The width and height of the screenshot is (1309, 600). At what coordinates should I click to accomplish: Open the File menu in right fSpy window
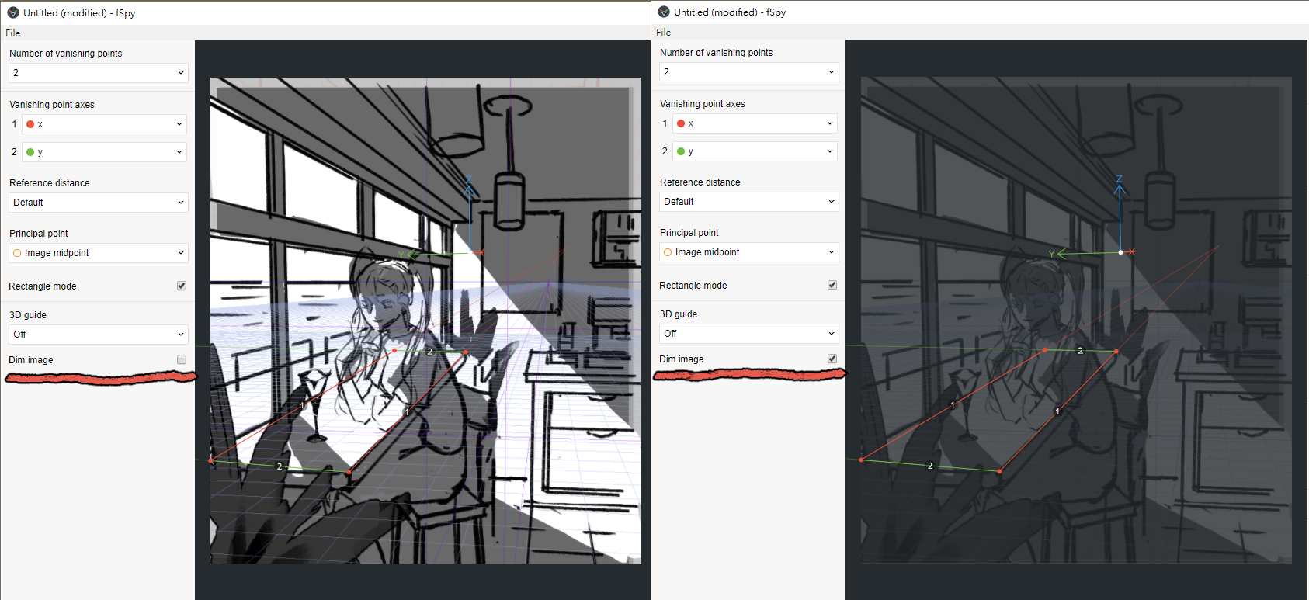[x=664, y=32]
